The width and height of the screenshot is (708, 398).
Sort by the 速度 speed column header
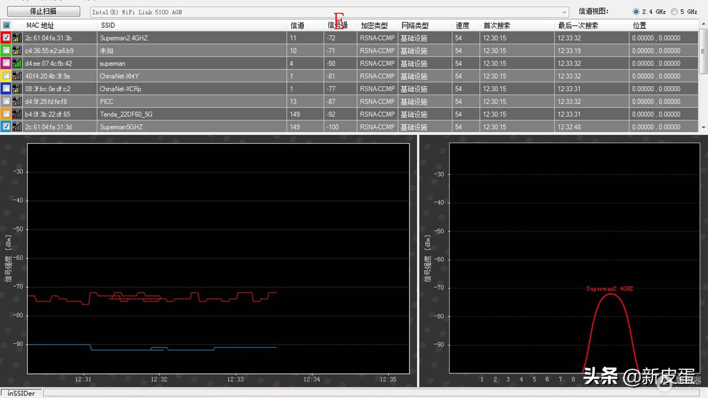(x=466, y=25)
